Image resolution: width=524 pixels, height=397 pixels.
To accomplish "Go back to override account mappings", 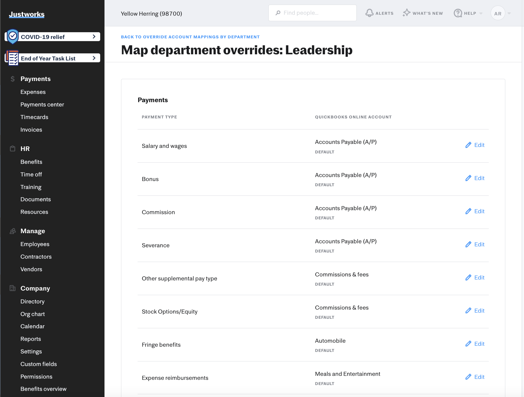I will pyautogui.click(x=190, y=37).
